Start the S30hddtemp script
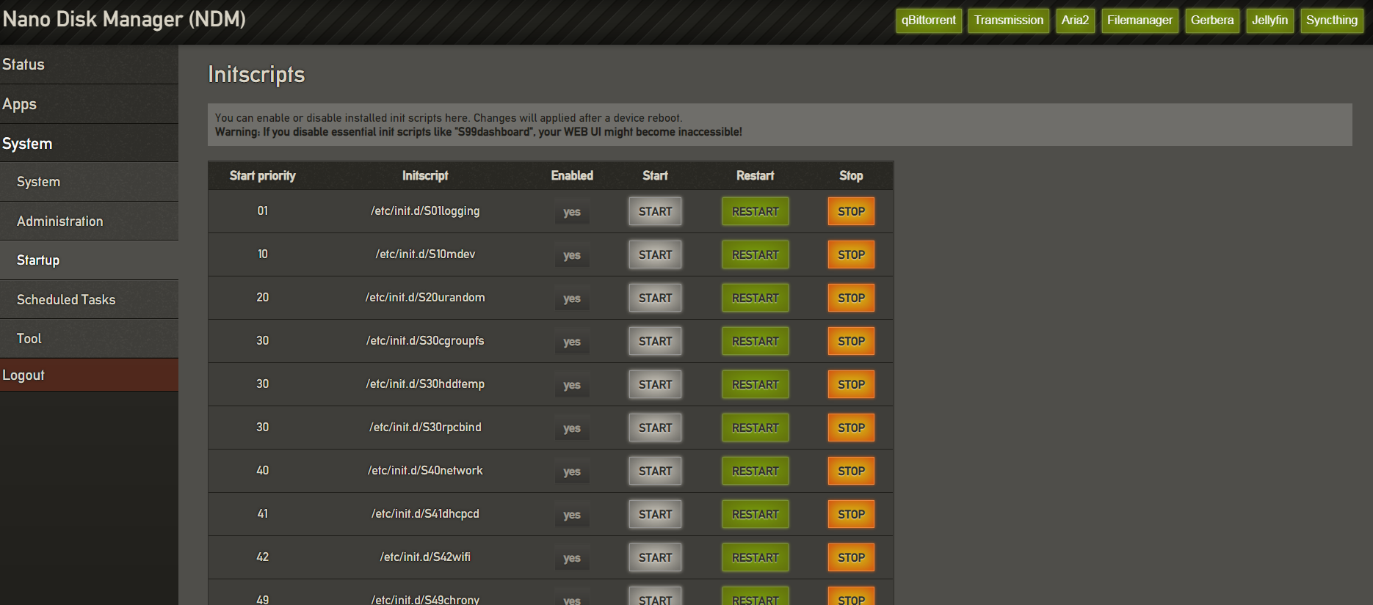The width and height of the screenshot is (1373, 605). [655, 384]
